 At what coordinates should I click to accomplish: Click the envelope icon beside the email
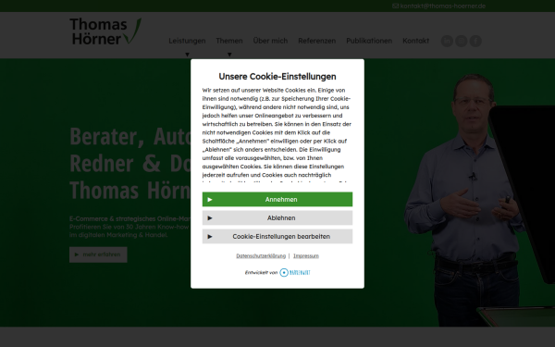click(395, 6)
